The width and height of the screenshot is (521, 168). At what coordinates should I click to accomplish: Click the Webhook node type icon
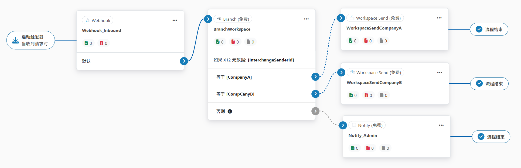87,20
